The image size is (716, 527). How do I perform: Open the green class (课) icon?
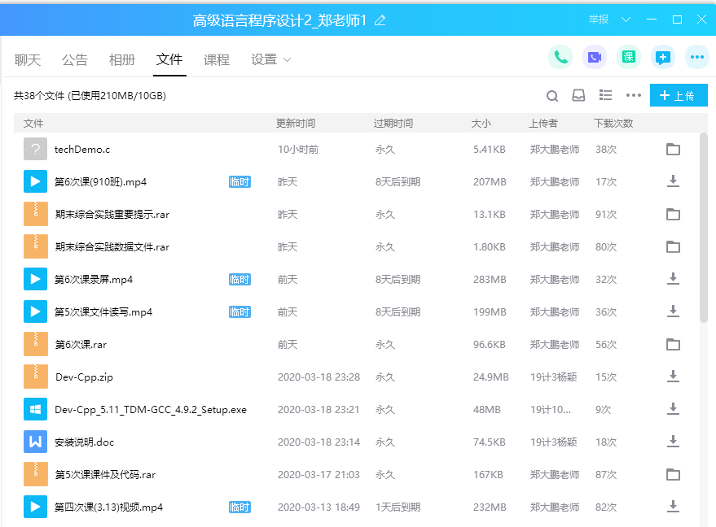pyautogui.click(x=629, y=58)
